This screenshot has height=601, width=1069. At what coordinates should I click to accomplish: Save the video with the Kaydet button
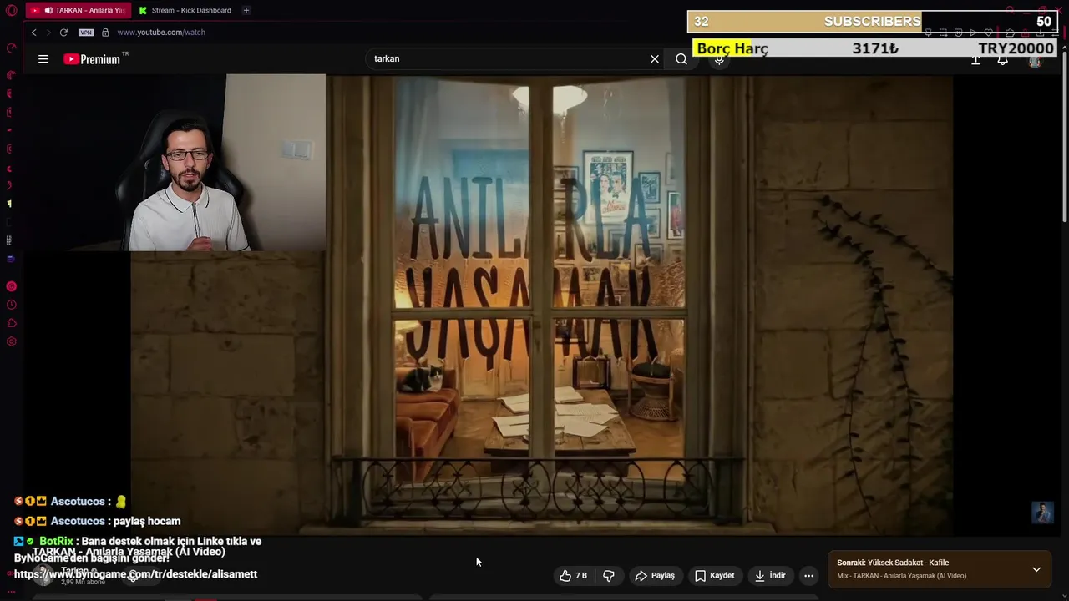click(x=715, y=575)
